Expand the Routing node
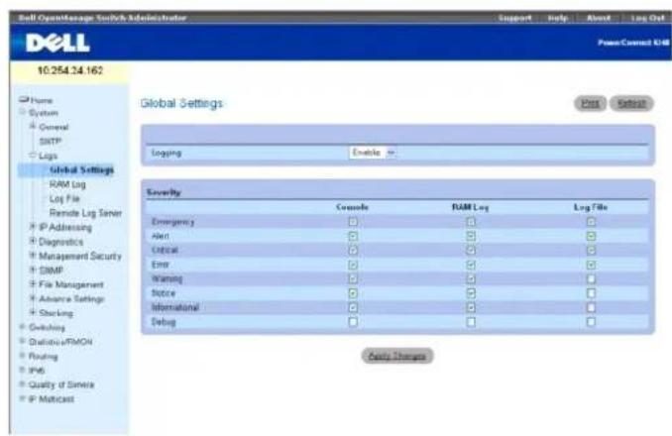 coord(22,356)
